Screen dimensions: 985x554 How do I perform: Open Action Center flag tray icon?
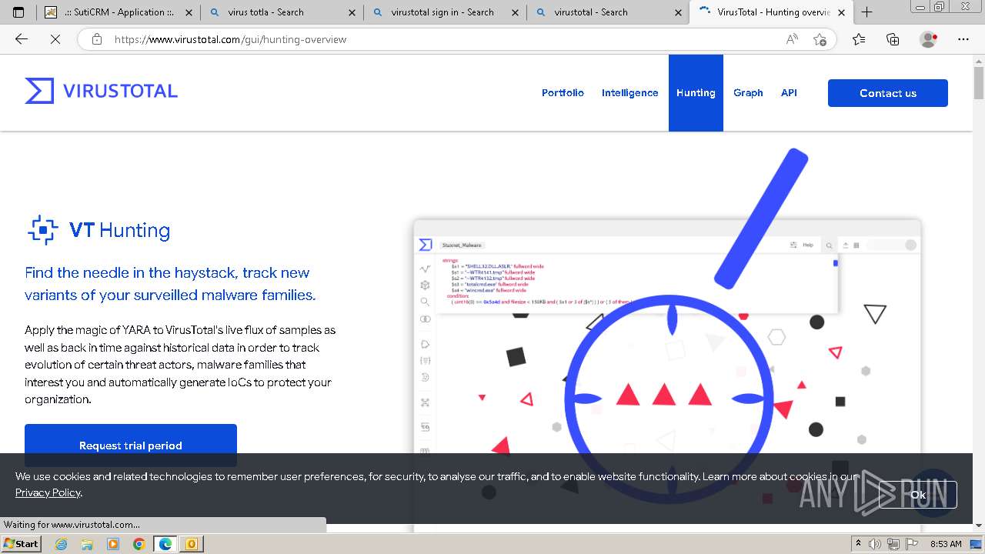point(911,544)
